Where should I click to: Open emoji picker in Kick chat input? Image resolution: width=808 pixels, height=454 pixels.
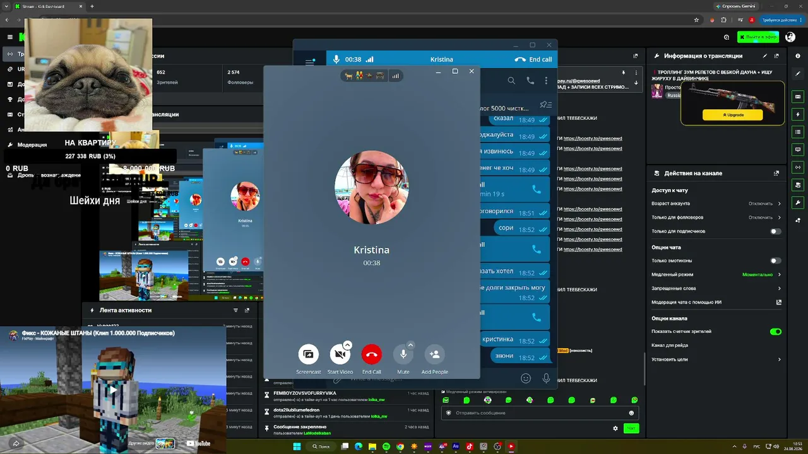tap(631, 413)
